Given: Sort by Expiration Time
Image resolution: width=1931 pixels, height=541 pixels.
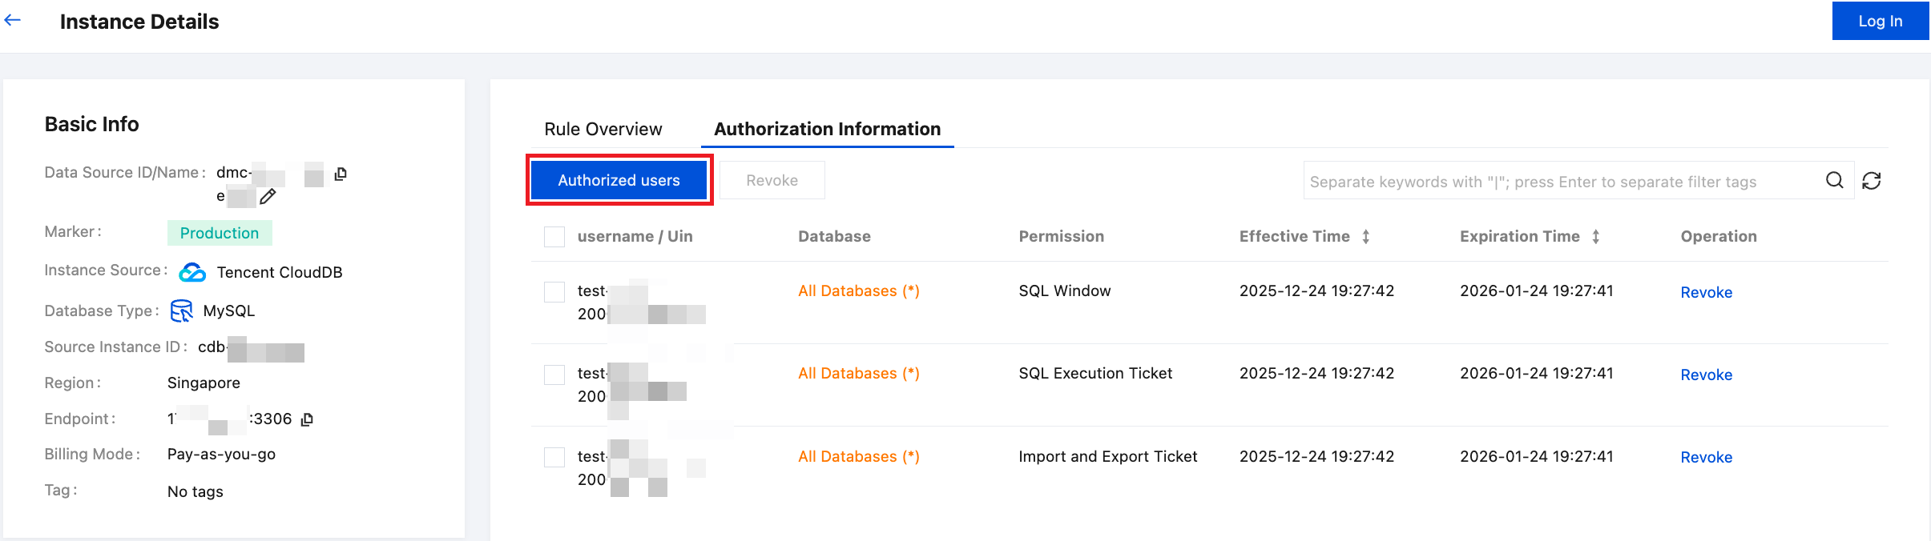Looking at the screenshot, I should tap(1596, 237).
